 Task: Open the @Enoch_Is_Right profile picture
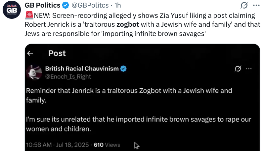(34, 73)
